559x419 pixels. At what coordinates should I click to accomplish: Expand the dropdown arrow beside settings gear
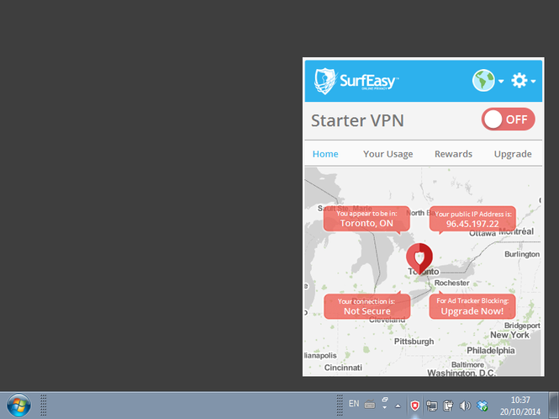[x=533, y=82]
